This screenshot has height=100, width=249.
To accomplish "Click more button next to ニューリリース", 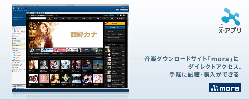I will (99, 57).
